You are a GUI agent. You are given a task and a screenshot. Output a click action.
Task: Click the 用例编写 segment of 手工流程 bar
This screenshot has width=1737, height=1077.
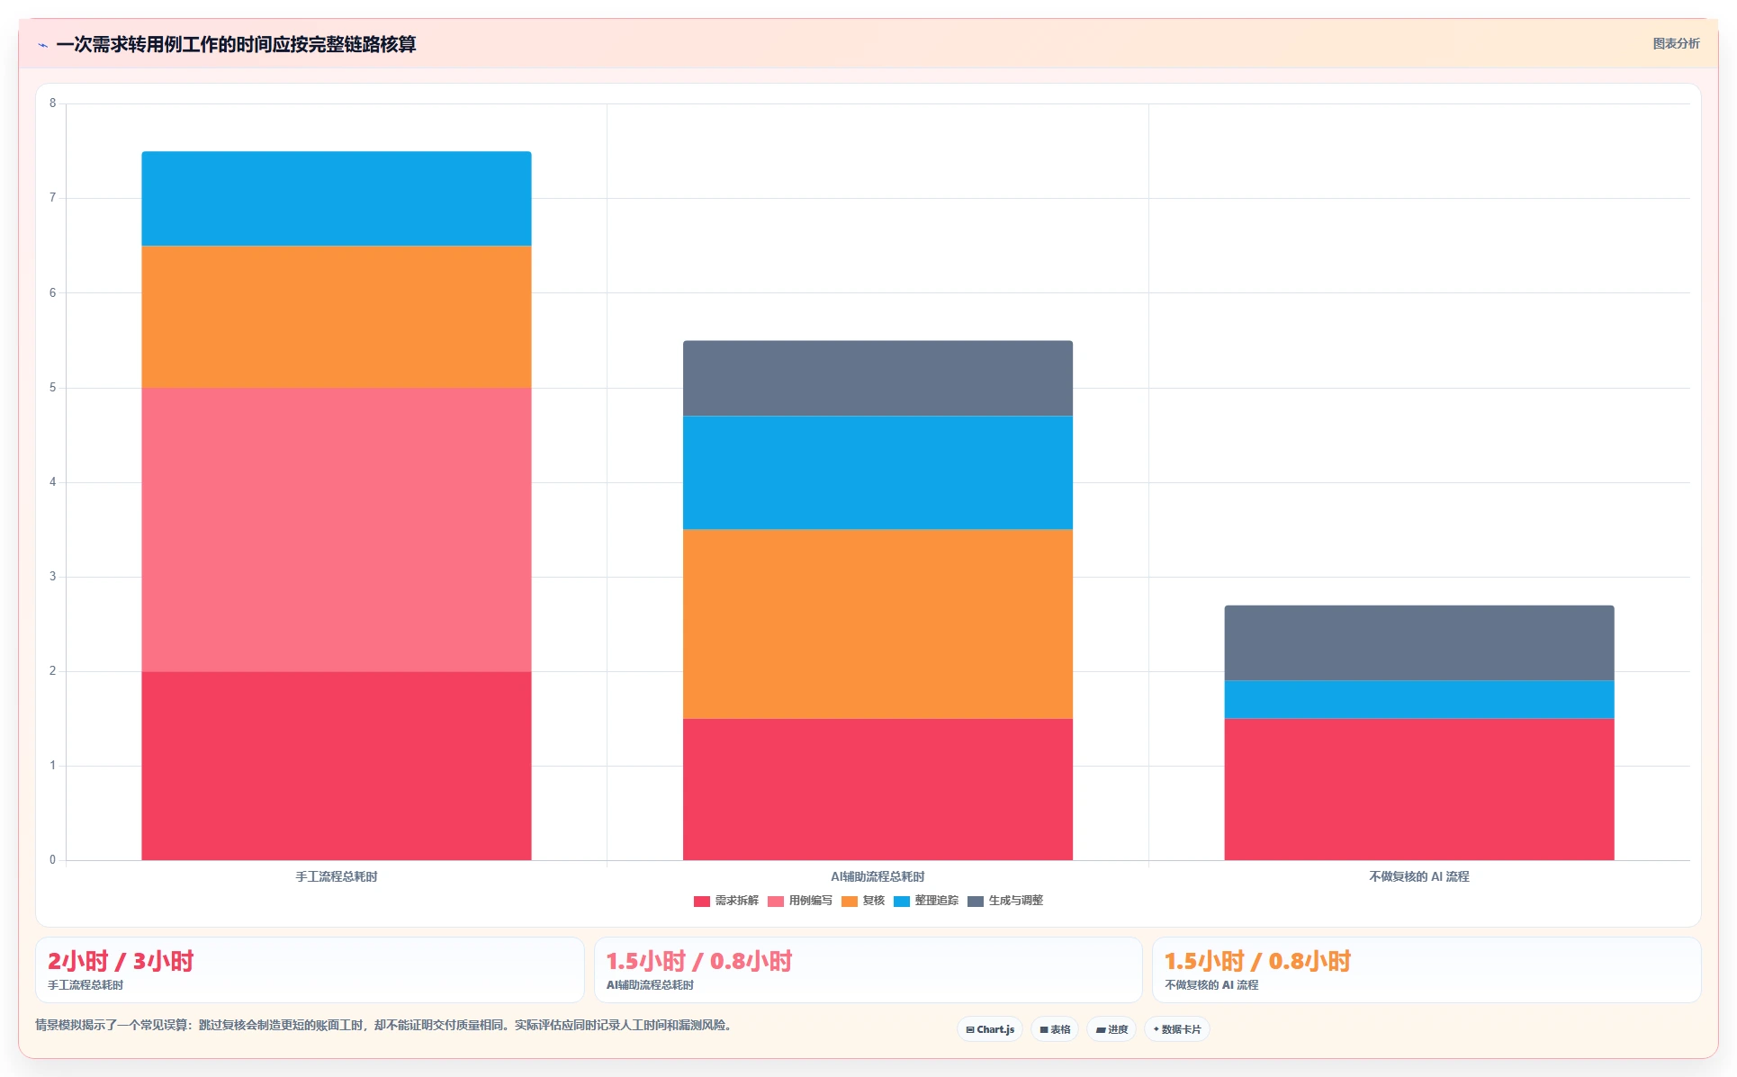337,530
